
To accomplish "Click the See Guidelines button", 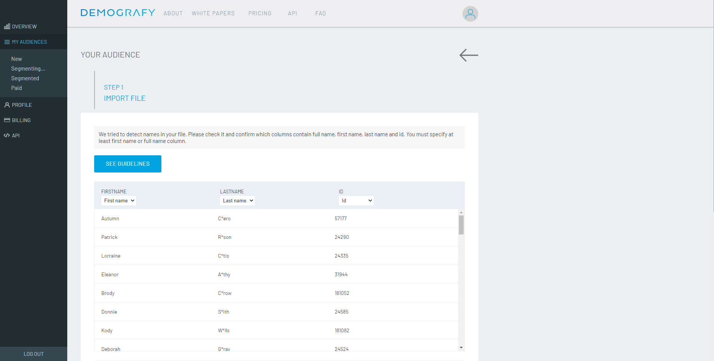I will pyautogui.click(x=128, y=164).
